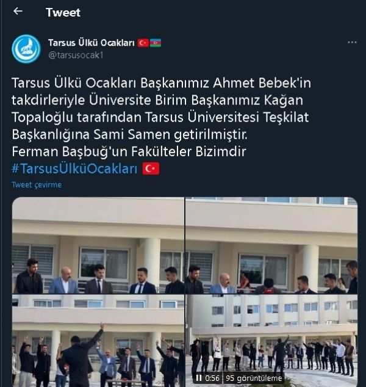Open top-left video frame of seated men
Image resolution: width=366 pixels, height=387 pixels.
[98, 245]
